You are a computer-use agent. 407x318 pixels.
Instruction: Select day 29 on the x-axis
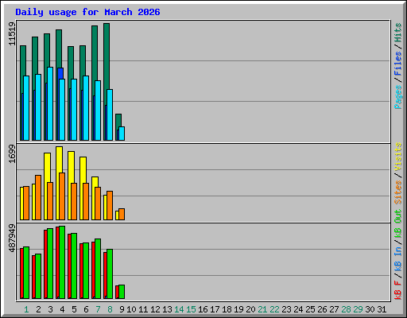coord(358,309)
